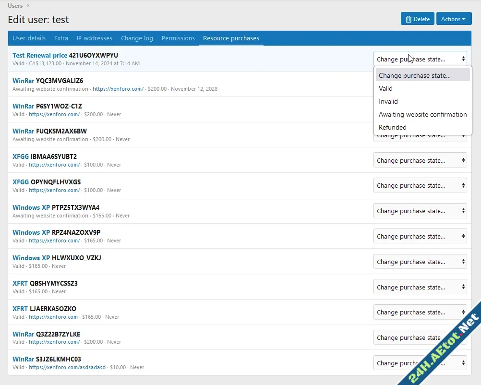Expand purchase state dropdown for XFRT QBSHYMYCSSZ3
Screen dimensions: 481x385
click(x=420, y=287)
